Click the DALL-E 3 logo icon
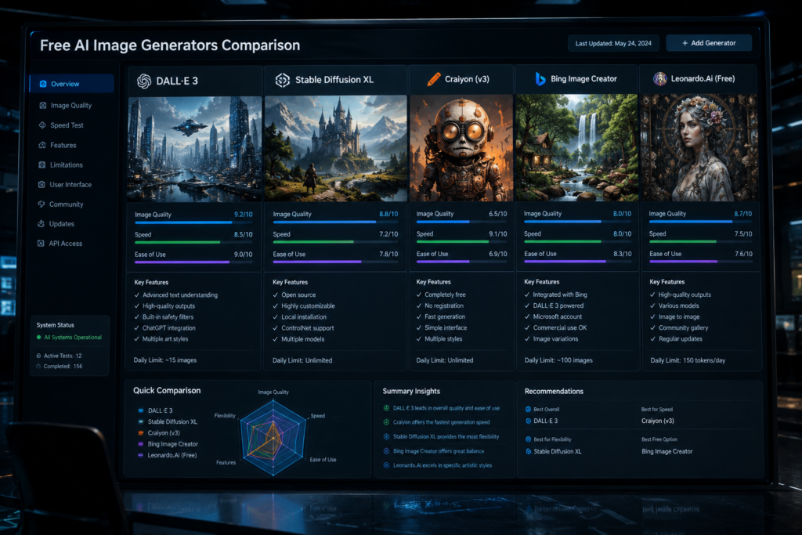The height and width of the screenshot is (535, 802). click(x=144, y=81)
